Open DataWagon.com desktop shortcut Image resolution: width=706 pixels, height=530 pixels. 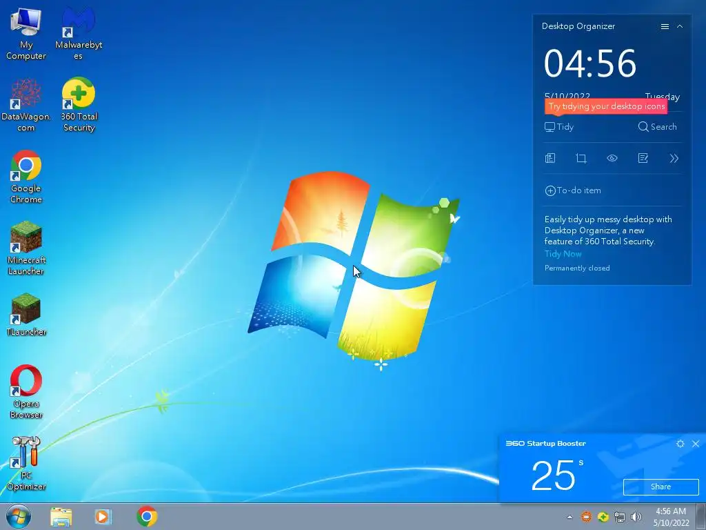[26, 106]
